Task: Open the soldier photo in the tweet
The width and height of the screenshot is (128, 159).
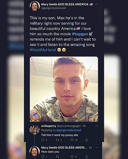Action: coord(64,89)
